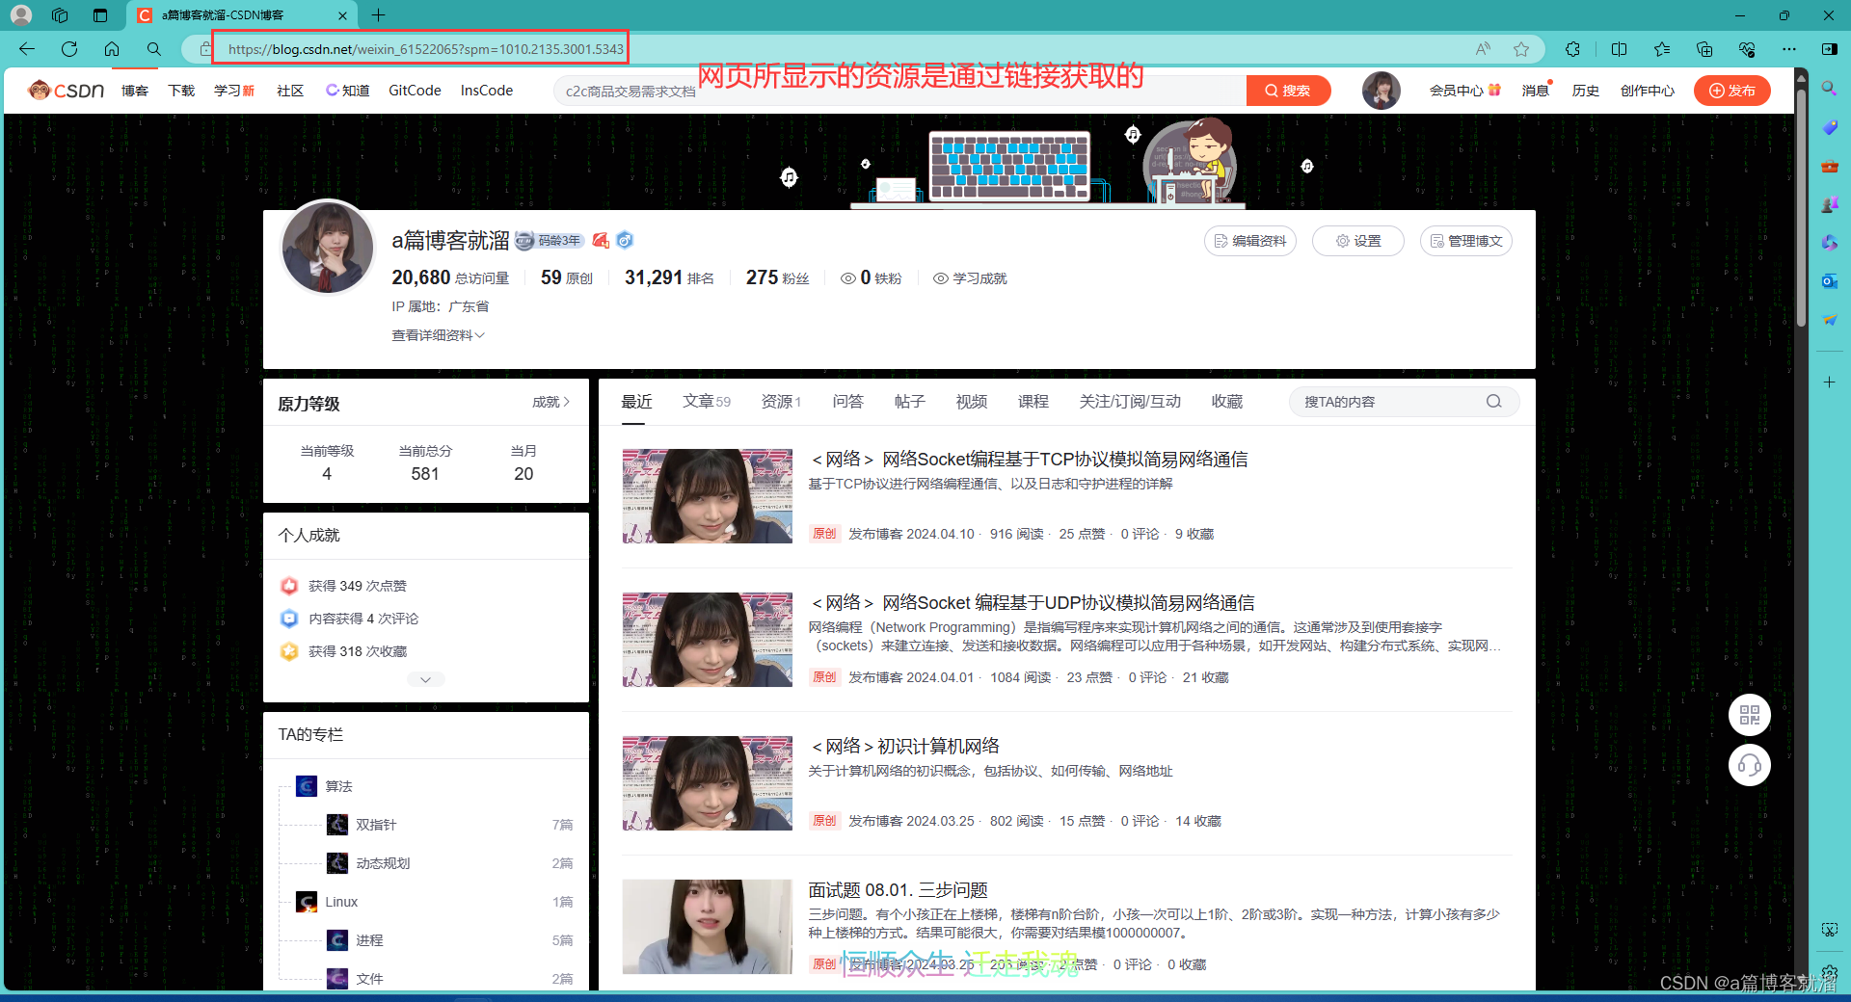Image resolution: width=1851 pixels, height=1002 pixels.
Task: Click the eye icon beside 学习成就
Action: [940, 278]
